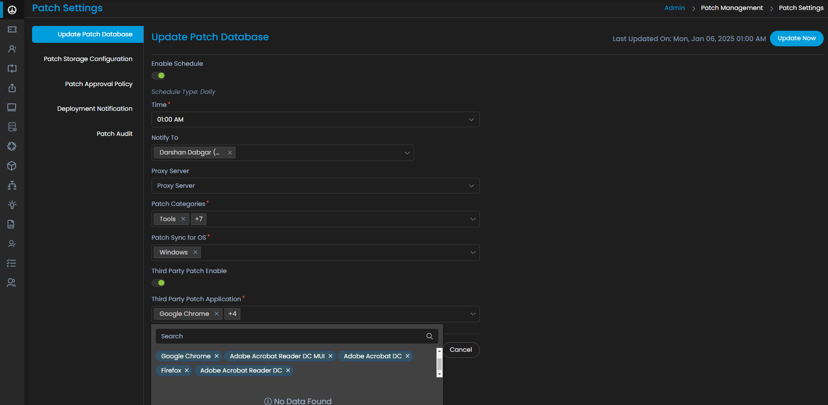
Task: Select the devices monitor icon in sidebar
Action: (x=12, y=107)
